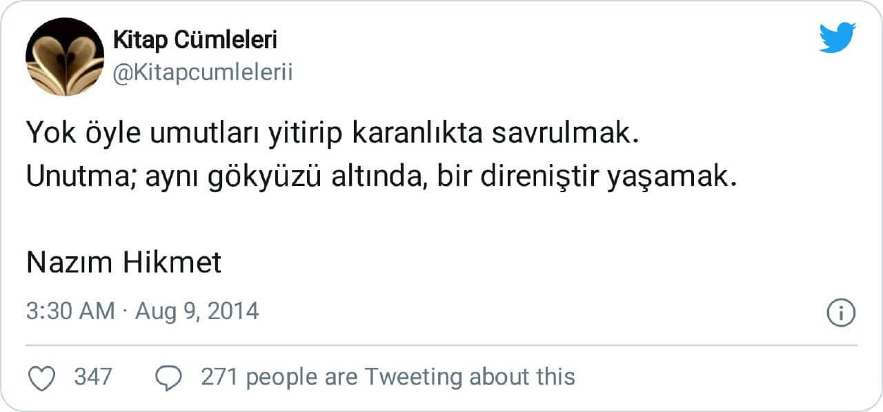The width and height of the screenshot is (883, 412).
Task: Click the horizontal divider above the like count
Action: click(441, 345)
